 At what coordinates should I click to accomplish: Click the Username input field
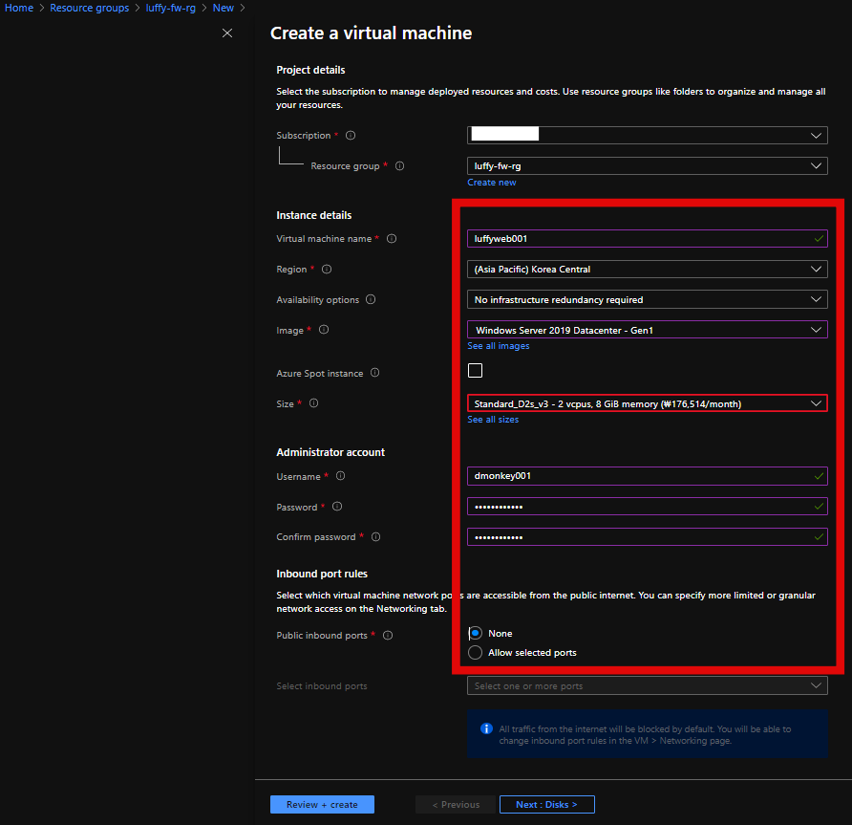648,476
